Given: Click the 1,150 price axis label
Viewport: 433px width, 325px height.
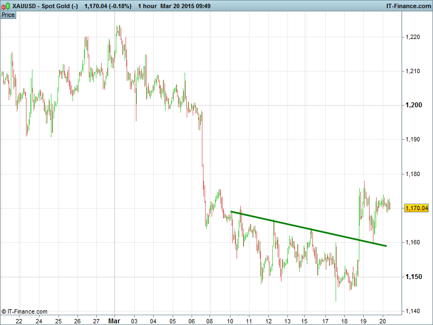Looking at the screenshot, I should coord(413,277).
